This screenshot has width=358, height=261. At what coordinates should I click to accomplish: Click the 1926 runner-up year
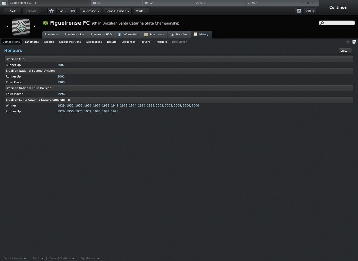(x=61, y=111)
